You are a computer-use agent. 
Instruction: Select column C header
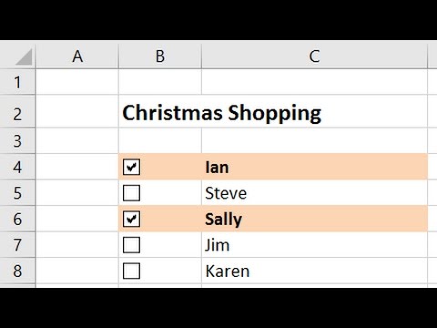click(x=314, y=56)
